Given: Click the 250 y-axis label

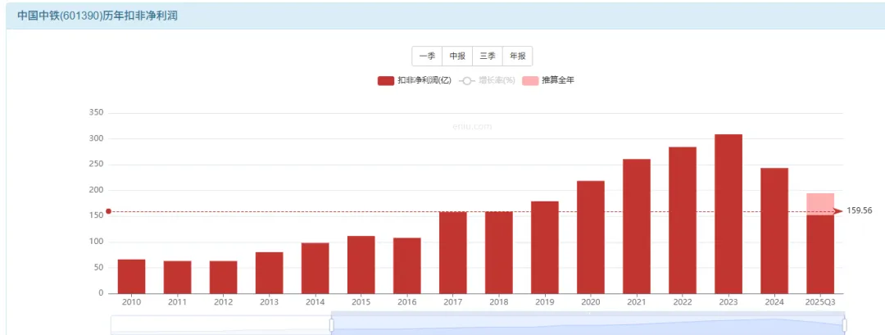Looking at the screenshot, I should point(96,165).
